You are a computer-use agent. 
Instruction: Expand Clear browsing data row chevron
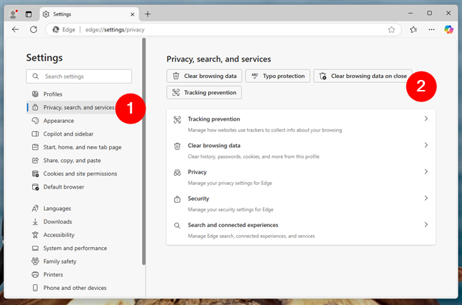click(426, 145)
